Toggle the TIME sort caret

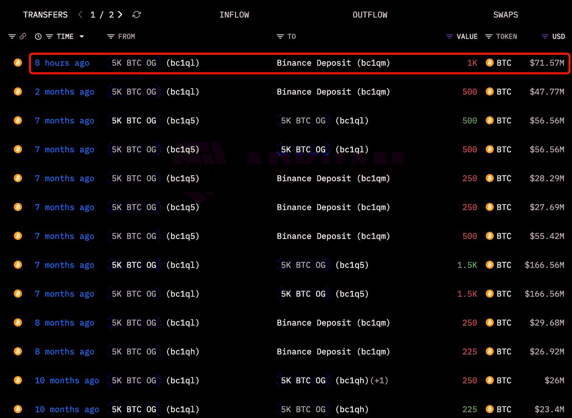(82, 37)
